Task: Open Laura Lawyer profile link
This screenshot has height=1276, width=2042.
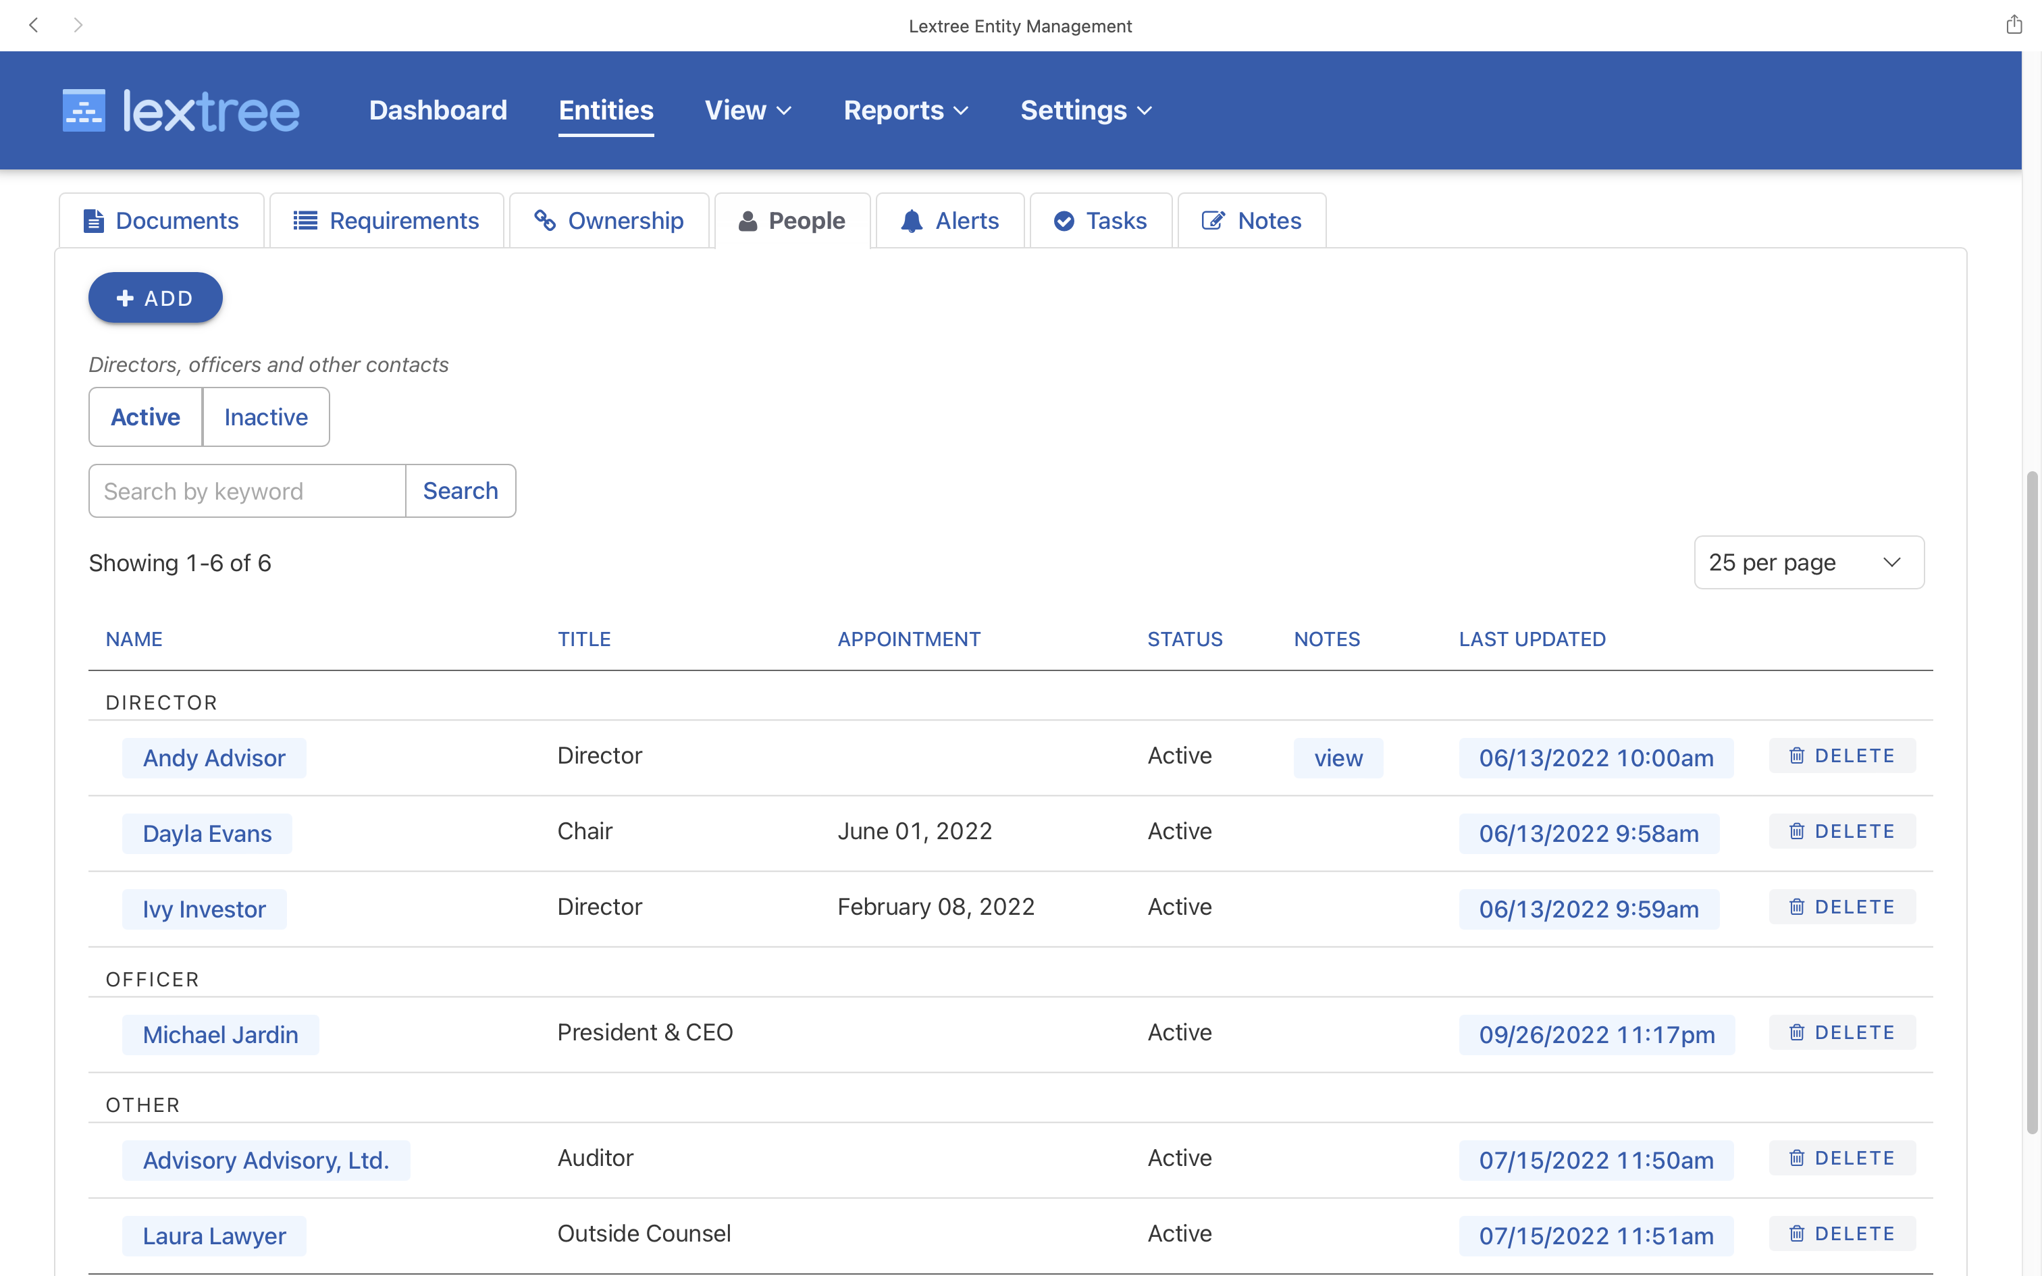Action: click(x=214, y=1235)
